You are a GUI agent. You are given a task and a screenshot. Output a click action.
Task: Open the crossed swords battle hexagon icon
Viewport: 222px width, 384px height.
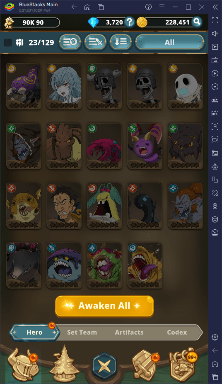click(x=104, y=366)
